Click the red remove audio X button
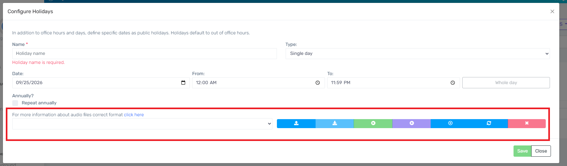Viewport: 567px width, 166px height. (x=527, y=123)
